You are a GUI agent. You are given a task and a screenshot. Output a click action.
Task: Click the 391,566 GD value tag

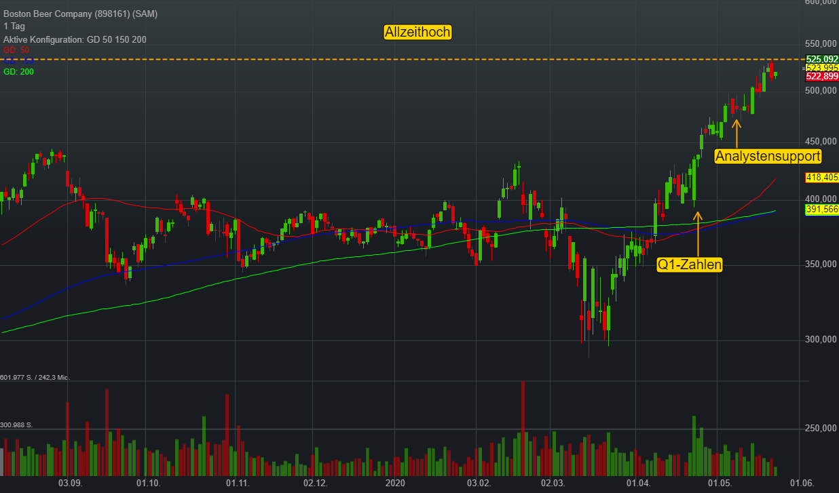[821, 210]
